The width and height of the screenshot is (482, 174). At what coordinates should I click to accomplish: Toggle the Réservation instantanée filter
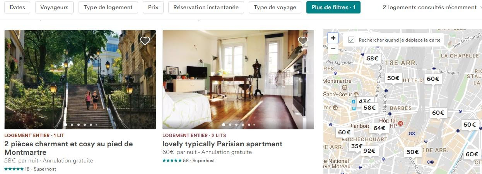[x=206, y=7]
